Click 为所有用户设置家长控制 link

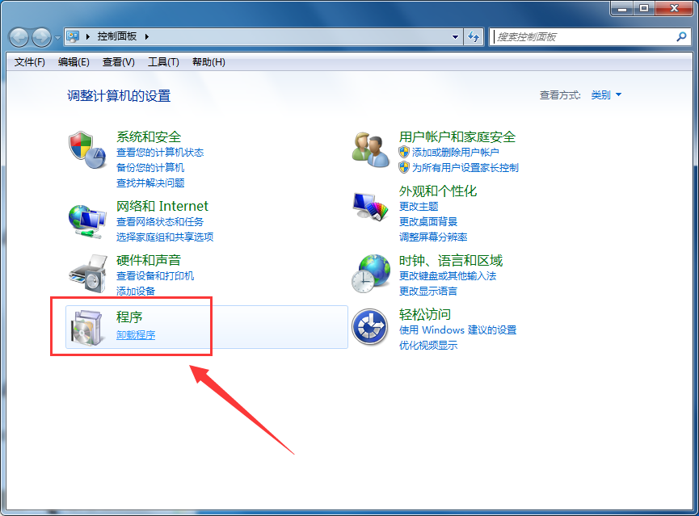pos(465,167)
